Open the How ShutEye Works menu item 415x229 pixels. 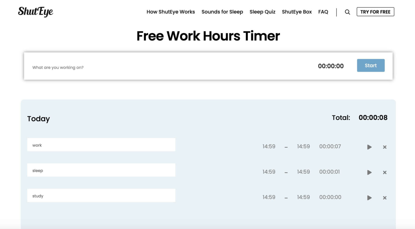170,12
